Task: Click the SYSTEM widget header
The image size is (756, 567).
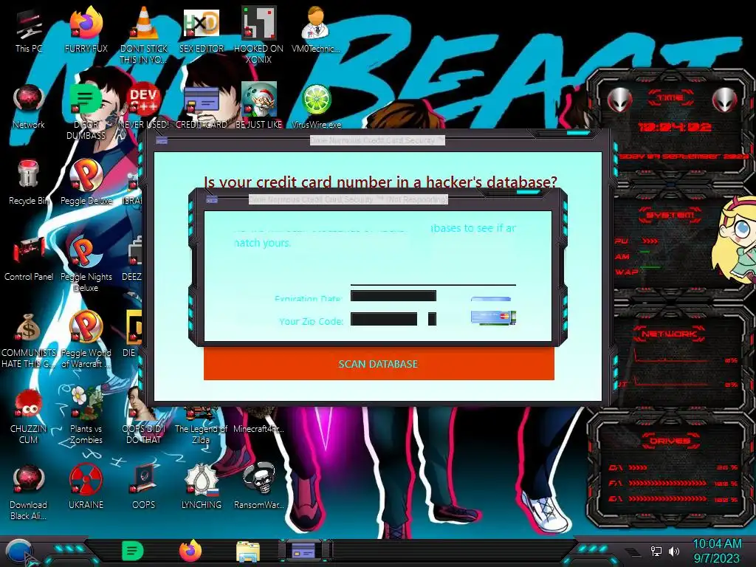Action: (670, 215)
